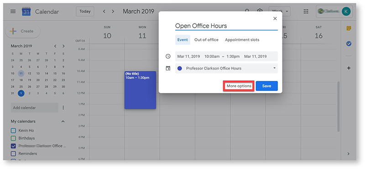Close the event creation dialog
The width and height of the screenshot is (365, 169).
click(275, 19)
